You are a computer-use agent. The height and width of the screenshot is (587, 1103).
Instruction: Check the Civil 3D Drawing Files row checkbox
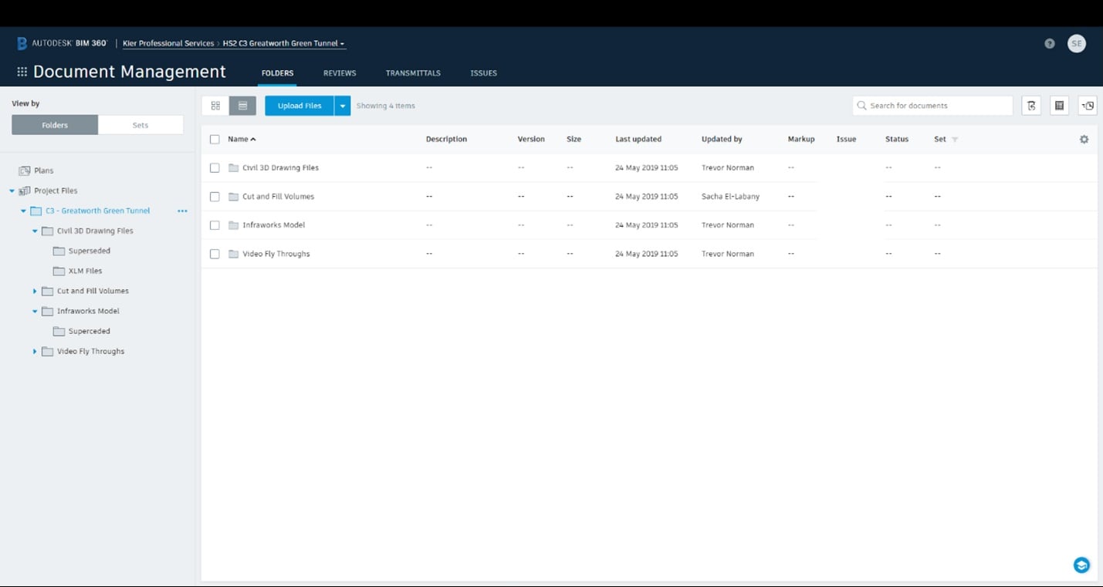(215, 167)
